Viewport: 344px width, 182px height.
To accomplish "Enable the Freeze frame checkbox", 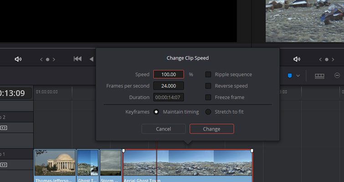I will (208, 97).
